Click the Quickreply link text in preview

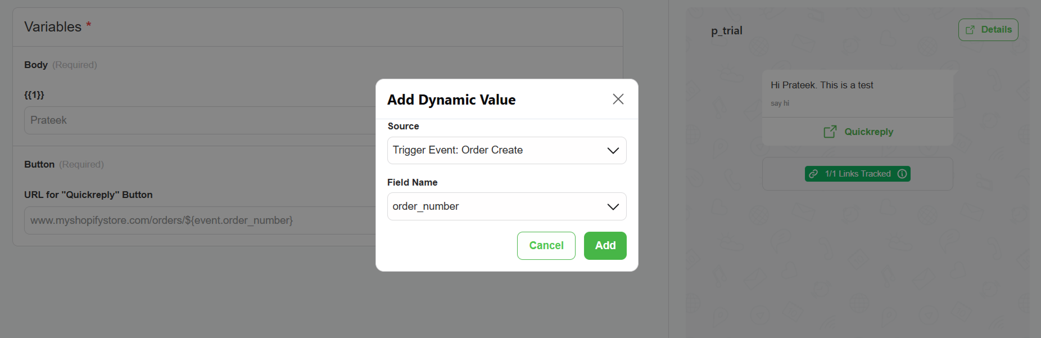[868, 132]
